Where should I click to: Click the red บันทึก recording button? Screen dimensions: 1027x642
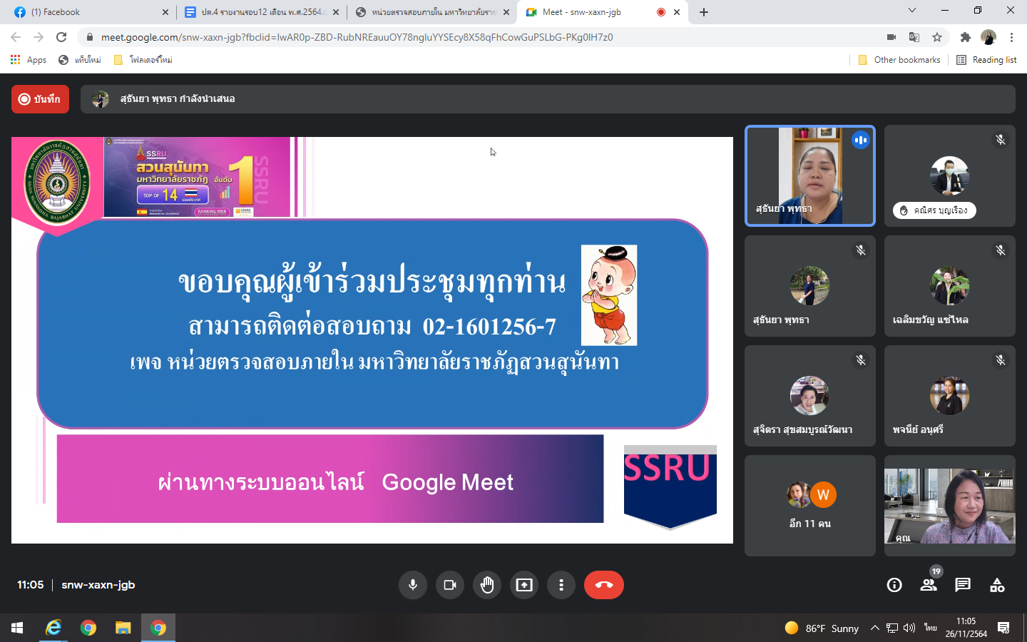pyautogui.click(x=40, y=99)
